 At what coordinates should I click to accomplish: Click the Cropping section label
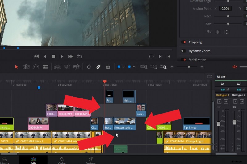pos(195,42)
